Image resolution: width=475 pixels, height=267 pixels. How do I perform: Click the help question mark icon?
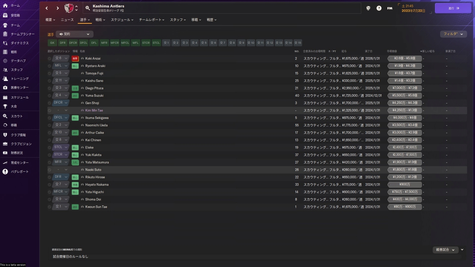pyautogui.click(x=379, y=8)
